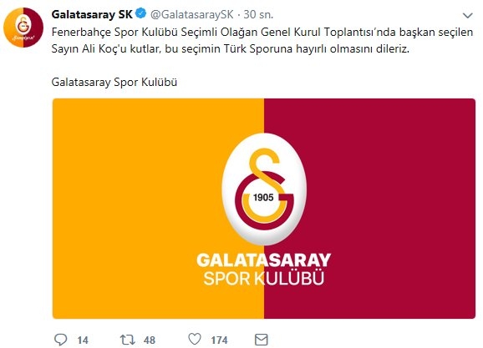
Task: Click the tweet text about Ali Koç
Action: coord(262,41)
